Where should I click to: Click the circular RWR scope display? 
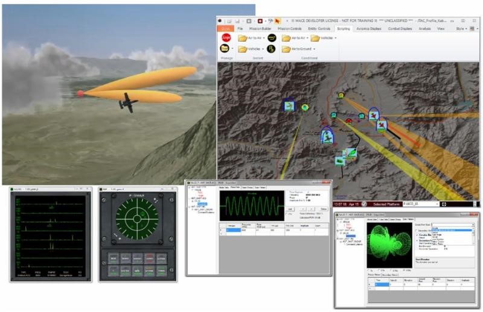point(137,219)
